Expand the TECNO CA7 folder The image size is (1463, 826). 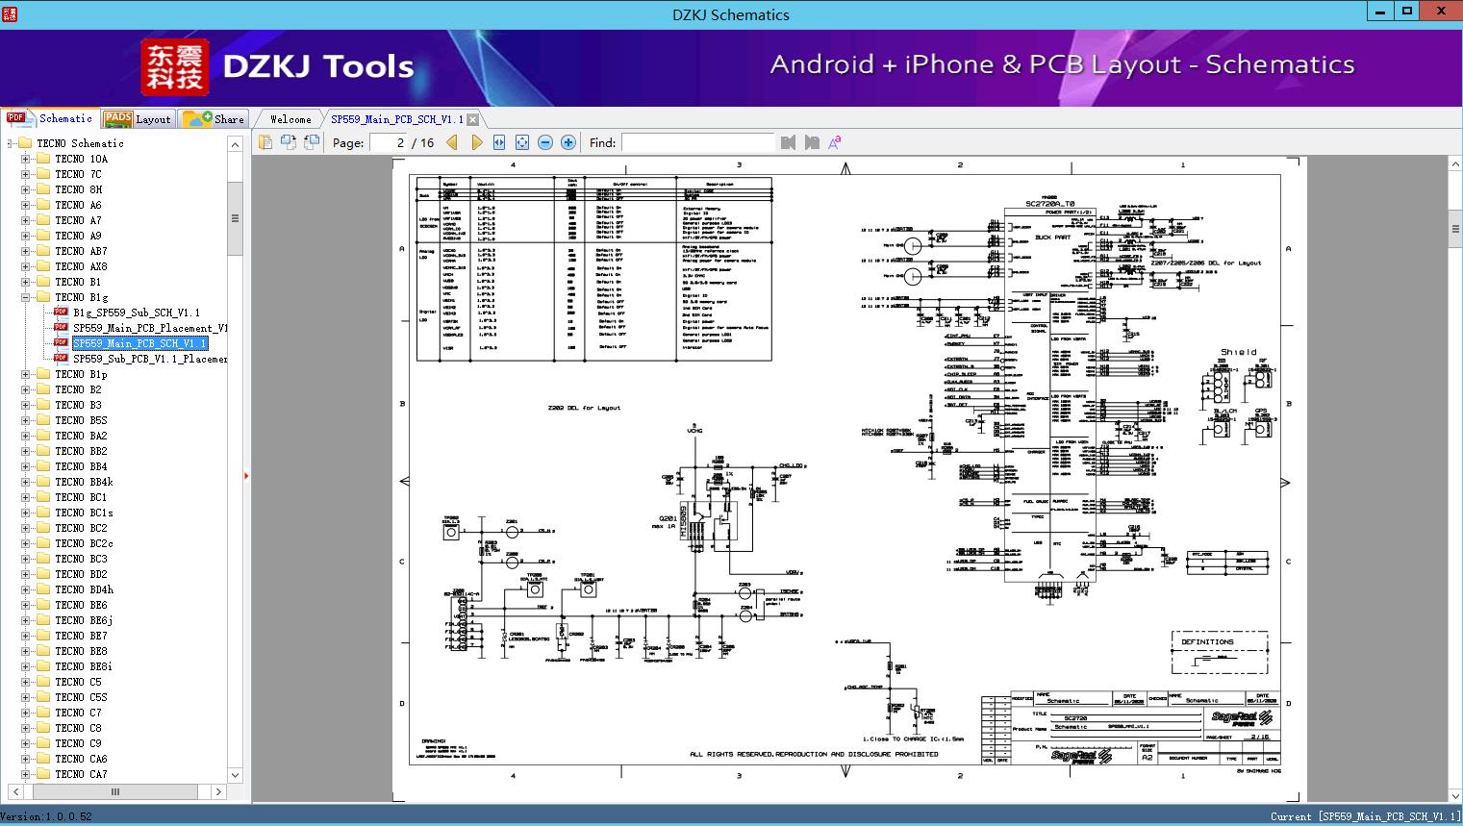click(26, 774)
